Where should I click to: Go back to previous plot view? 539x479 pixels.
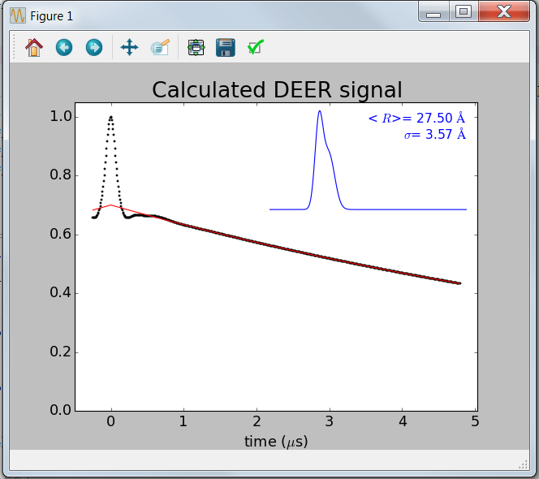[64, 48]
